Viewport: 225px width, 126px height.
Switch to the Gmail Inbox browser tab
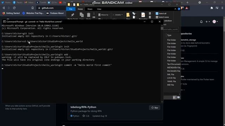pos(29,2)
